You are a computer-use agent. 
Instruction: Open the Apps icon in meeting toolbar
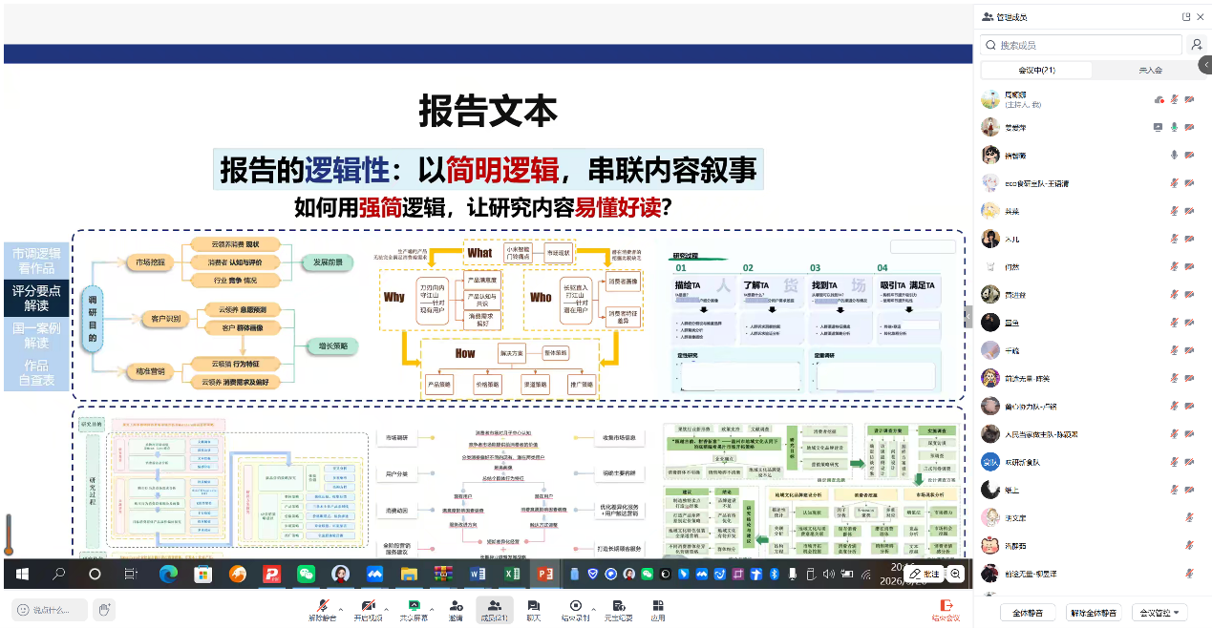pos(657,609)
